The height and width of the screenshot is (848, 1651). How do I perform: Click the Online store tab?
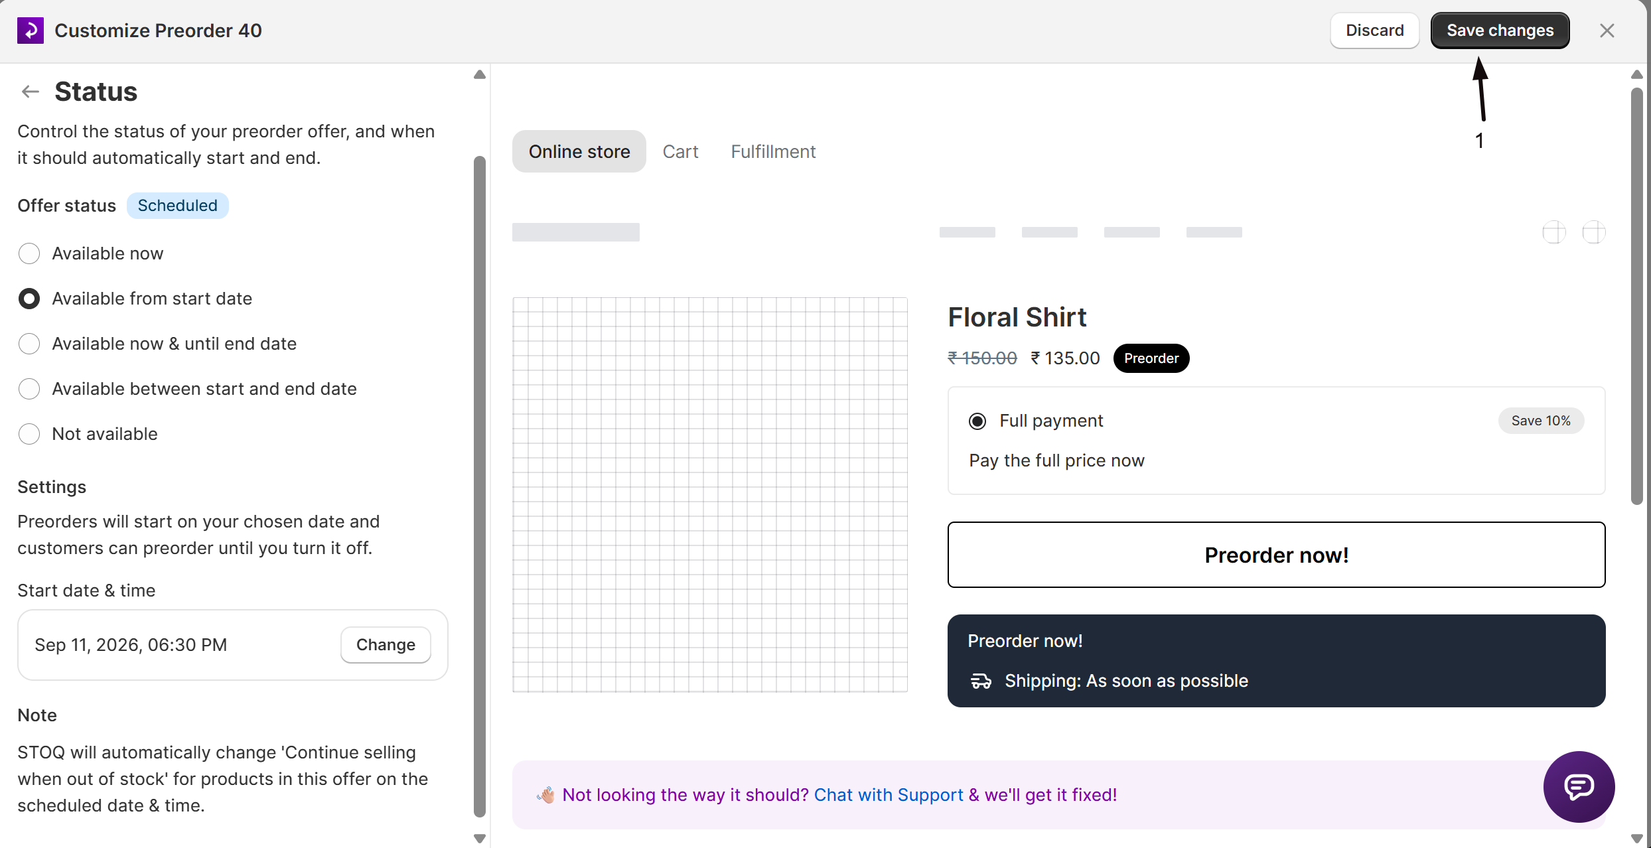click(x=579, y=151)
